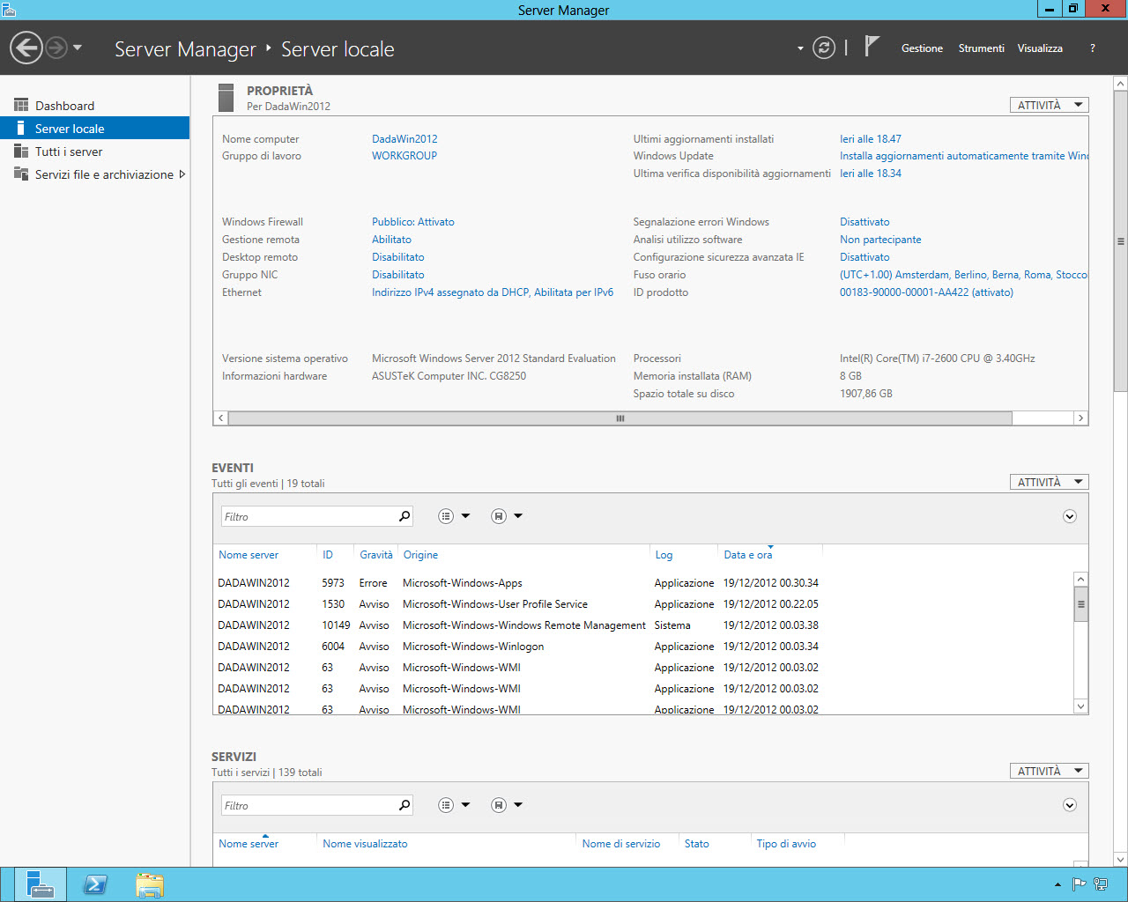Click Gruppo NIC Disabilitato link
Screen dimensions: 1128x902
click(398, 275)
